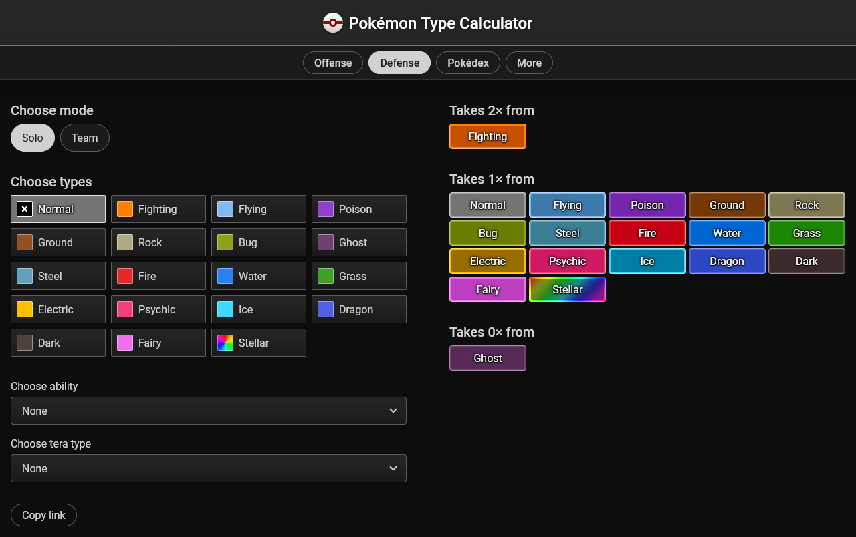Toggle the Rock type in Choose types
The image size is (856, 537).
pyautogui.click(x=158, y=242)
